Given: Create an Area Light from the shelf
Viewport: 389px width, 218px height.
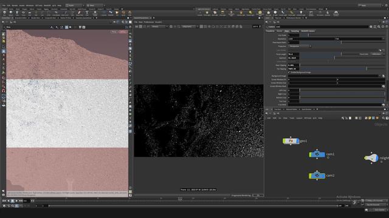Looking at the screenshot, I should click(222, 13).
